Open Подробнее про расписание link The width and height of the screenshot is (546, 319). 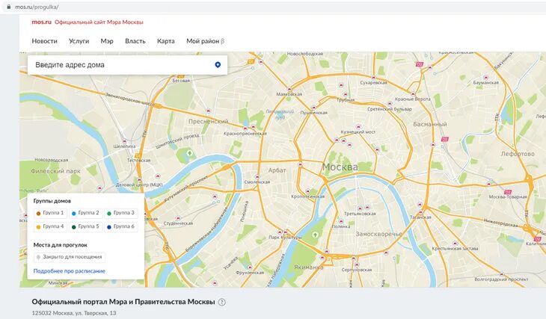coord(70,271)
